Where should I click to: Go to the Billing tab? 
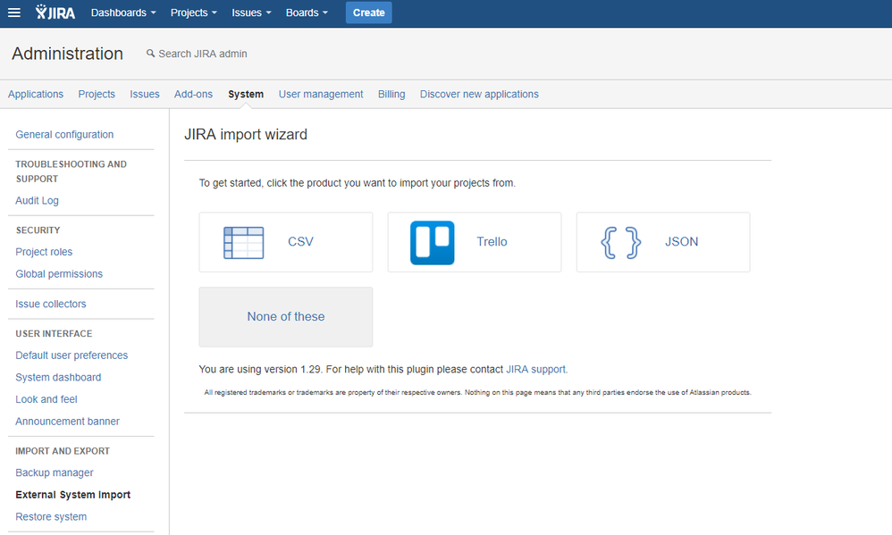(391, 95)
